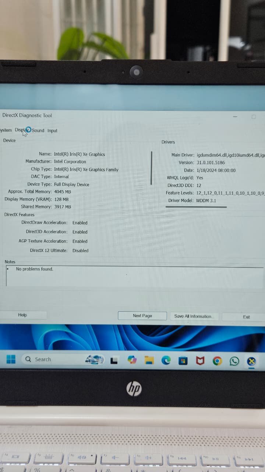Open File Explorer from the taskbar
The width and height of the screenshot is (265, 472).
[149, 360]
